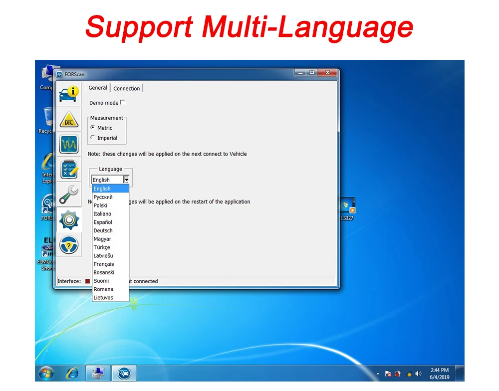Switch to the Connection tab
499x391 pixels.
click(126, 88)
